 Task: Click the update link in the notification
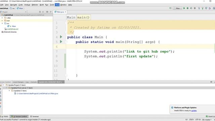tap(194, 111)
